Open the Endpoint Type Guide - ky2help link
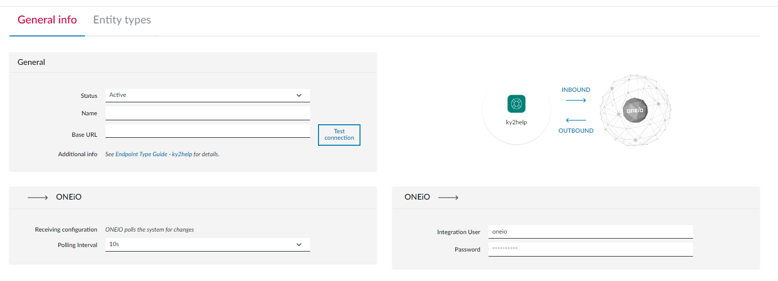 point(153,154)
